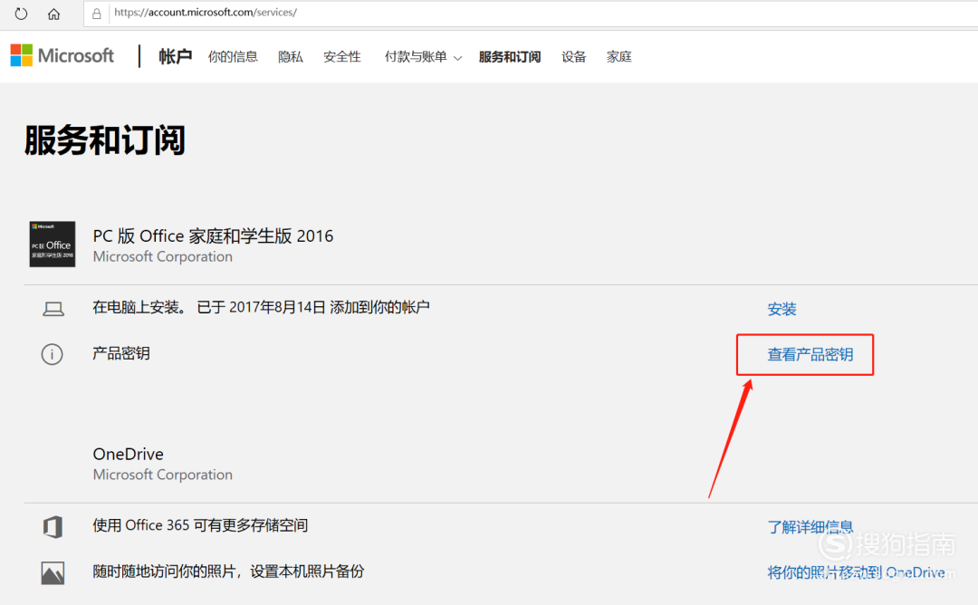978x605 pixels.
Task: Click the browser home icon
Action: click(x=53, y=14)
